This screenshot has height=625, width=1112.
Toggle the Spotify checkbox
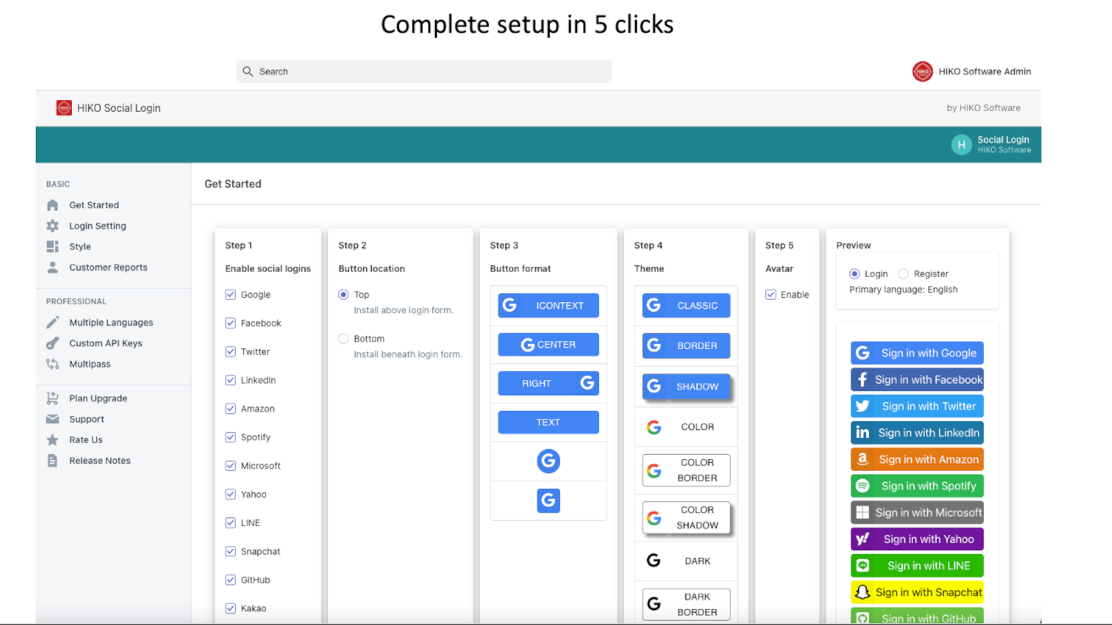230,437
